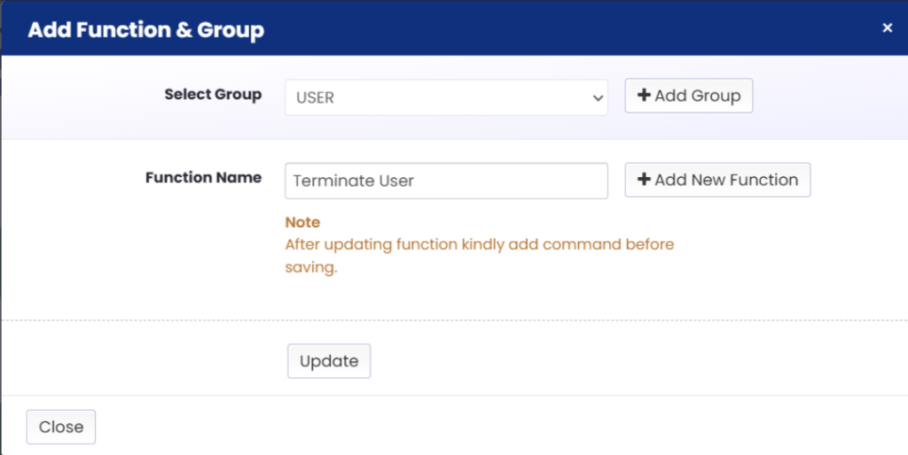
Task: Click the dashed divider above the Update button
Action: click(454, 320)
